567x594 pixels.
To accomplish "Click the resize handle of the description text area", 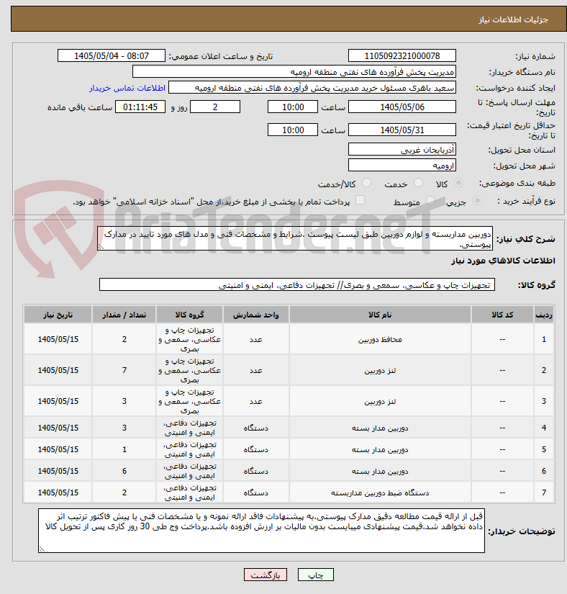I will 101,247.
